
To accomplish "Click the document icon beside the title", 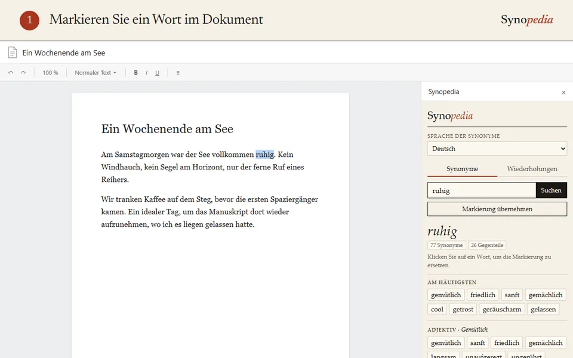I will [x=13, y=53].
